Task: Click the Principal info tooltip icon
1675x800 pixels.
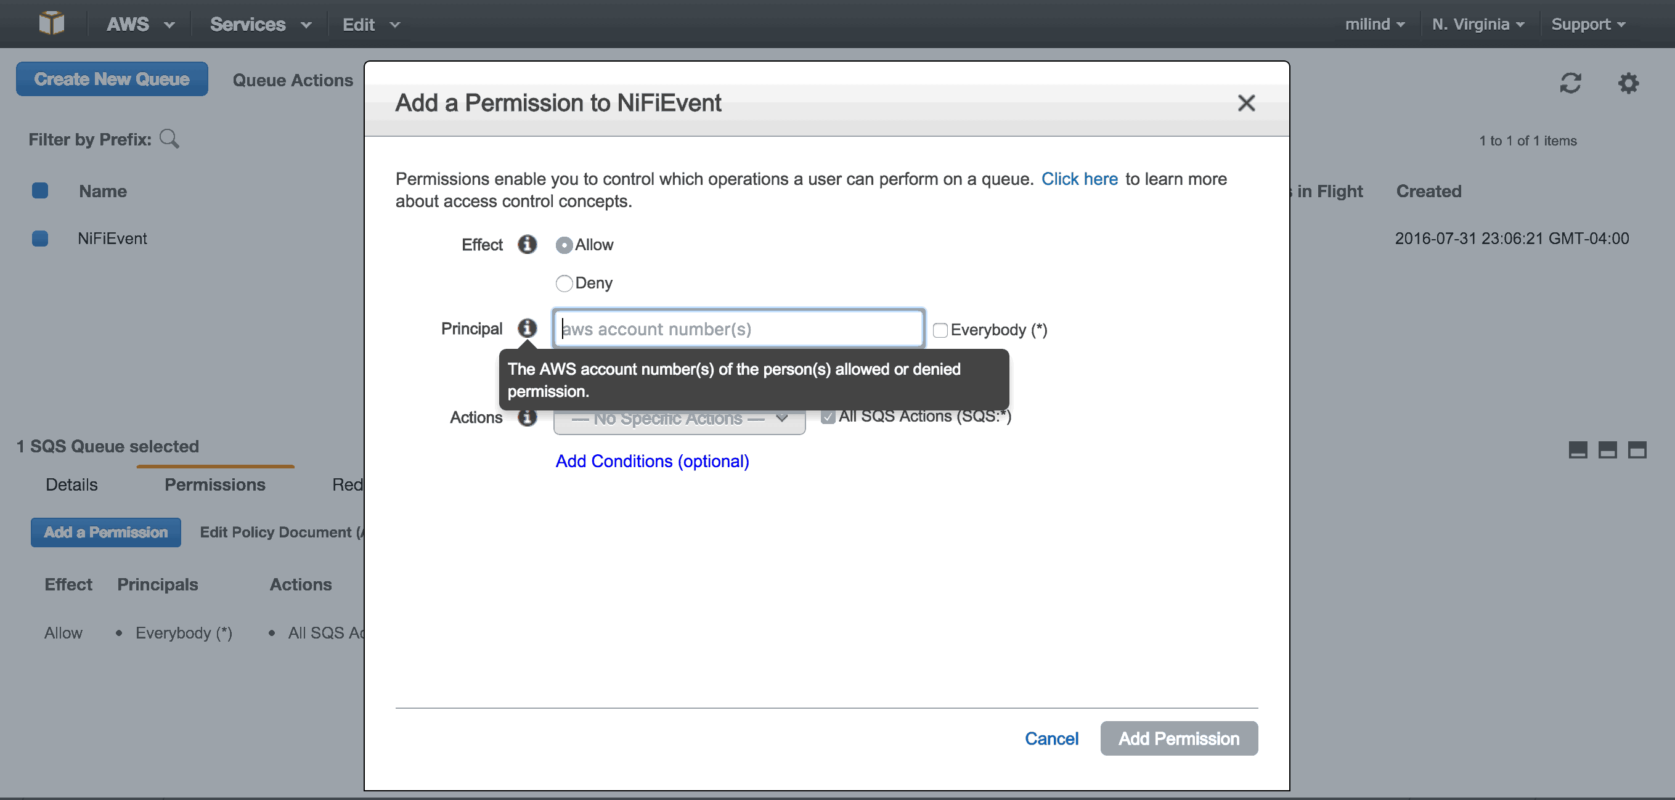Action: click(527, 328)
